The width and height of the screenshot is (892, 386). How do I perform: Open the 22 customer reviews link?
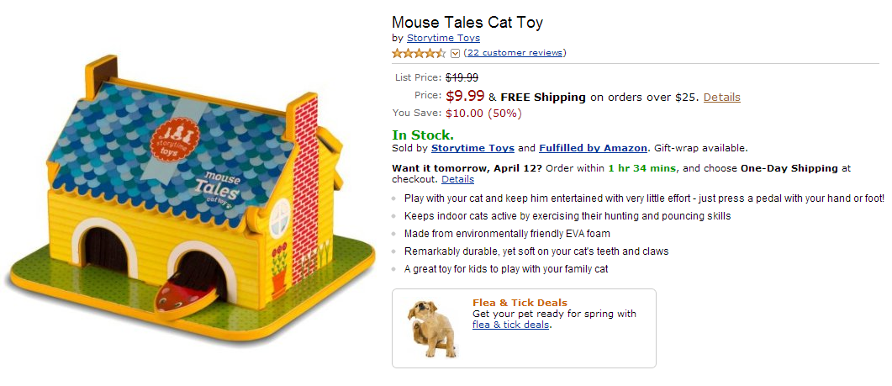[x=515, y=53]
